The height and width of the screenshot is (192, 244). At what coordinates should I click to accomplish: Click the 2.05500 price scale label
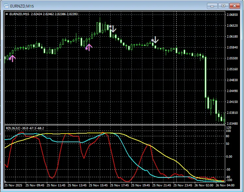pyautogui.click(x=232, y=58)
